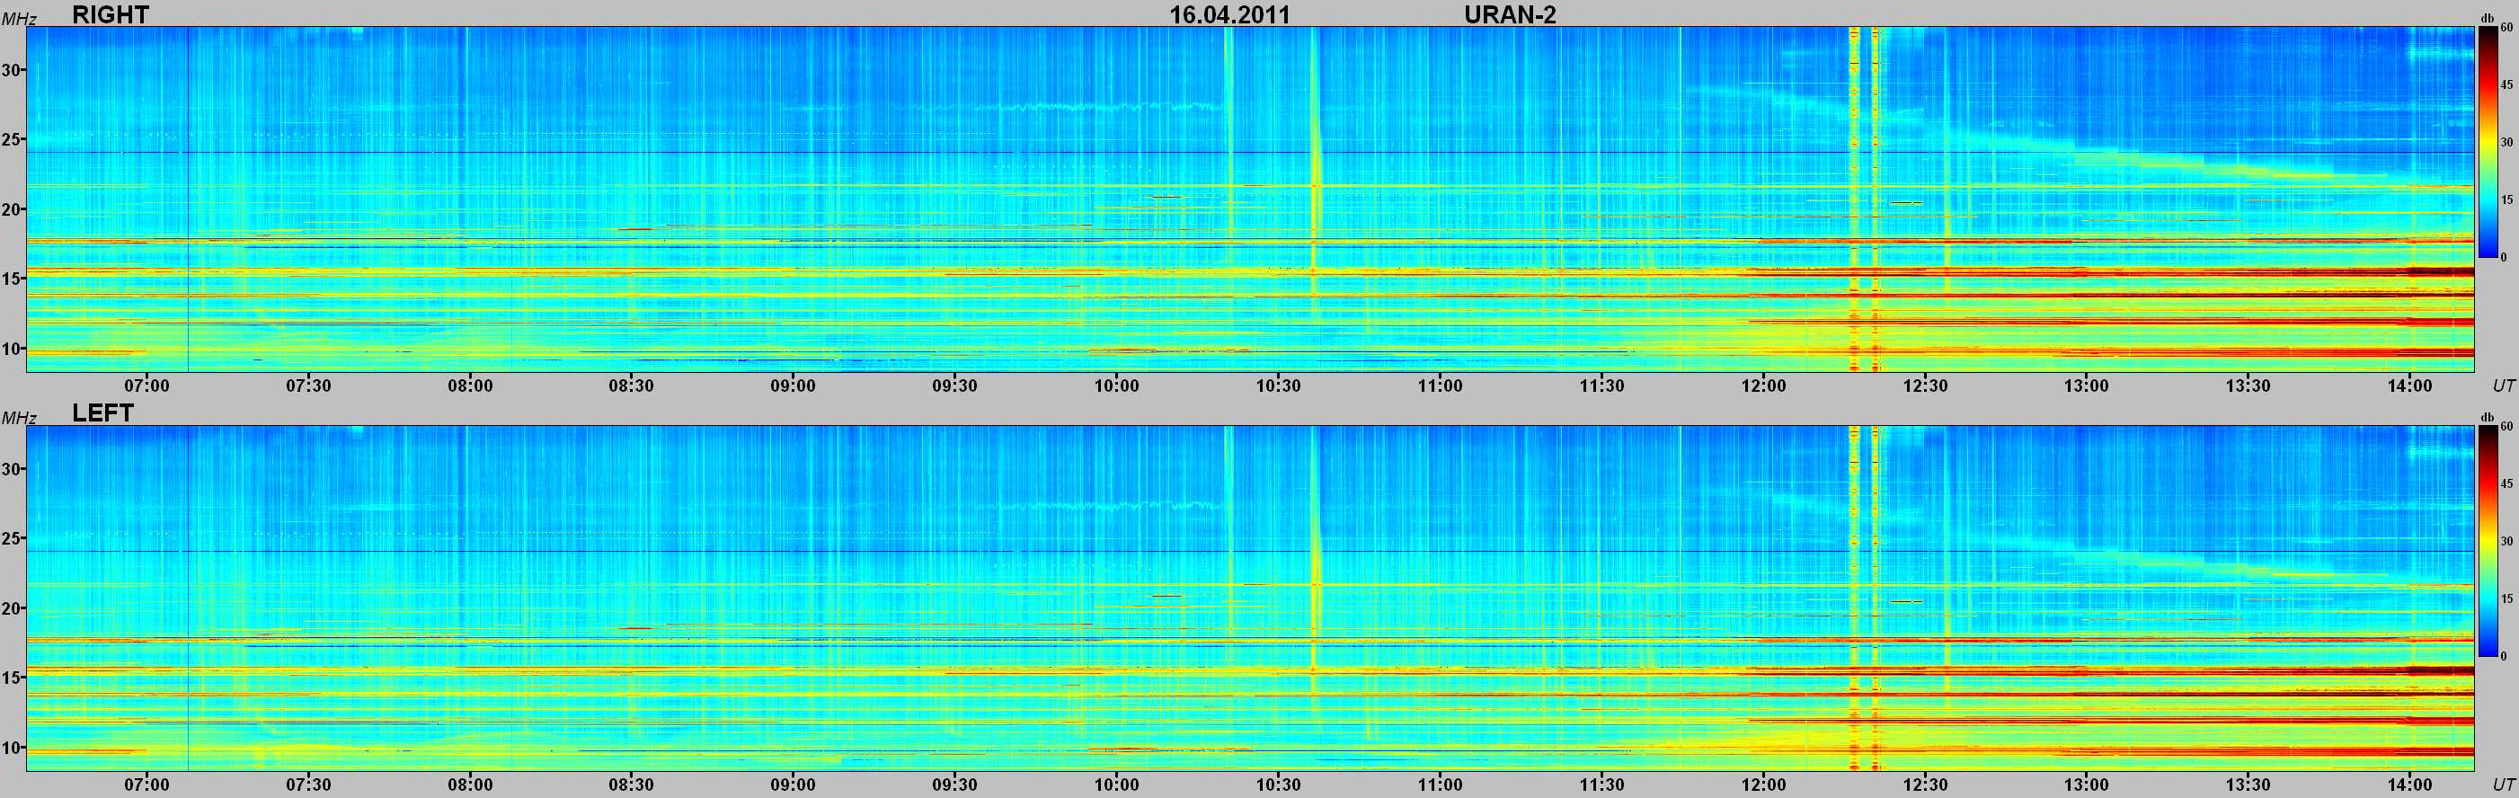This screenshot has width=2519, height=798.
Task: Click the 07:00 time tick under the LEFT panel
Action: [146, 785]
